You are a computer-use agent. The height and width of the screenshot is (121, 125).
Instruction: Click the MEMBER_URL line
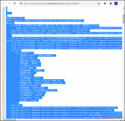pyautogui.click(x=42, y=83)
